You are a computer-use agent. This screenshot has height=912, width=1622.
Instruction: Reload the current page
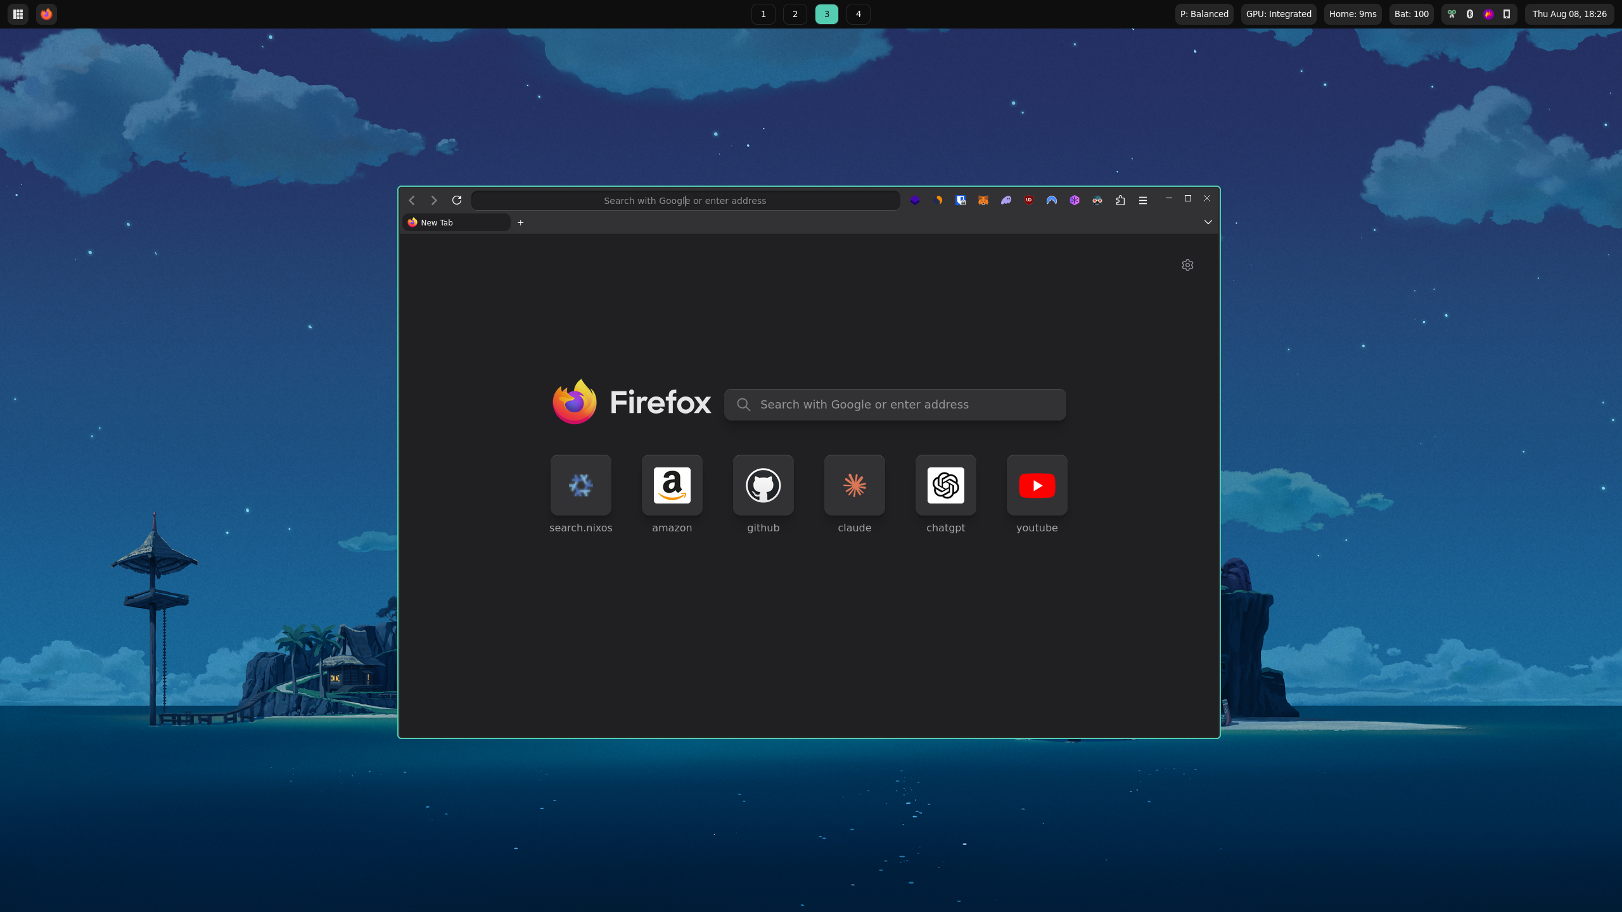pos(457,200)
